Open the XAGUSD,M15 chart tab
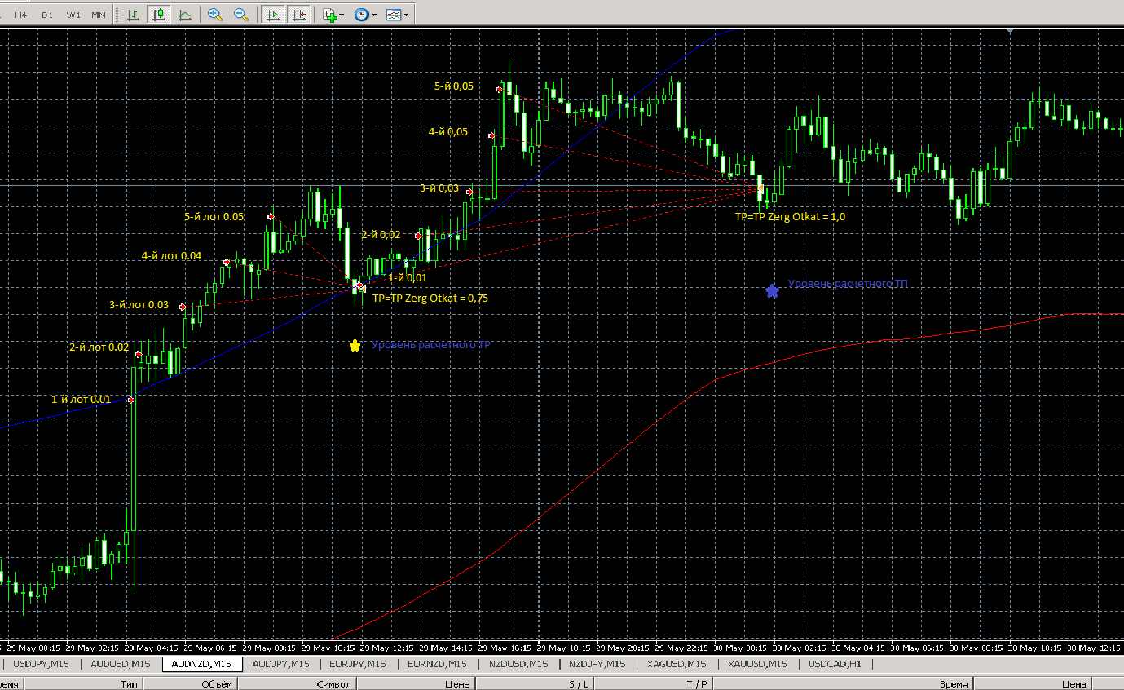 (x=677, y=664)
